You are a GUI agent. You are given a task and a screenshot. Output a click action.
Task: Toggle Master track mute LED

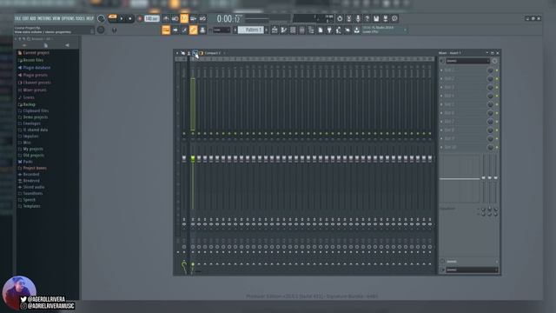pos(184,134)
